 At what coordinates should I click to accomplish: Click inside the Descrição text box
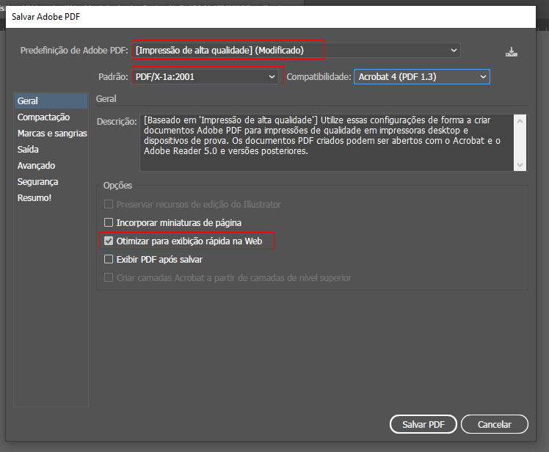[x=327, y=142]
